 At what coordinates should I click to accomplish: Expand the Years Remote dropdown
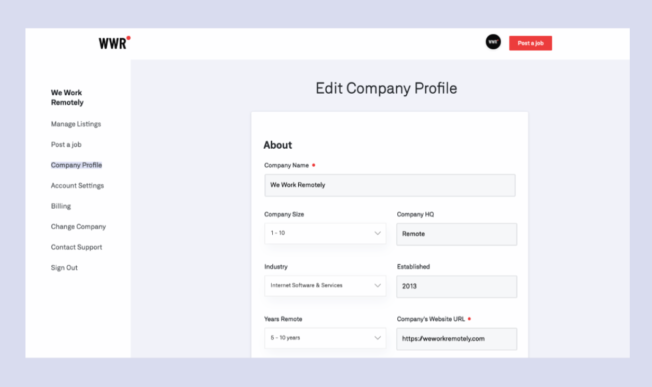pos(325,338)
